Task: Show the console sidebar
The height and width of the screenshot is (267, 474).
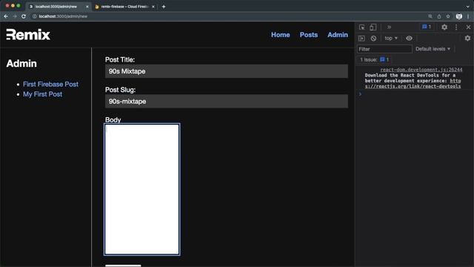Action: 361,39
